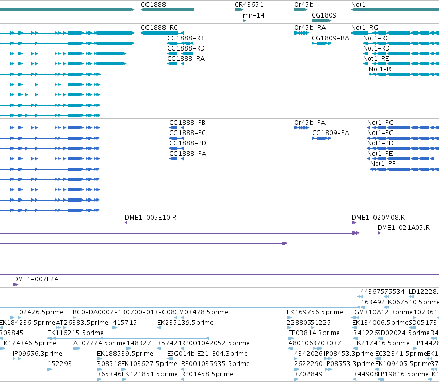
Task: Click protein Not1-PC
Action: 403,138
